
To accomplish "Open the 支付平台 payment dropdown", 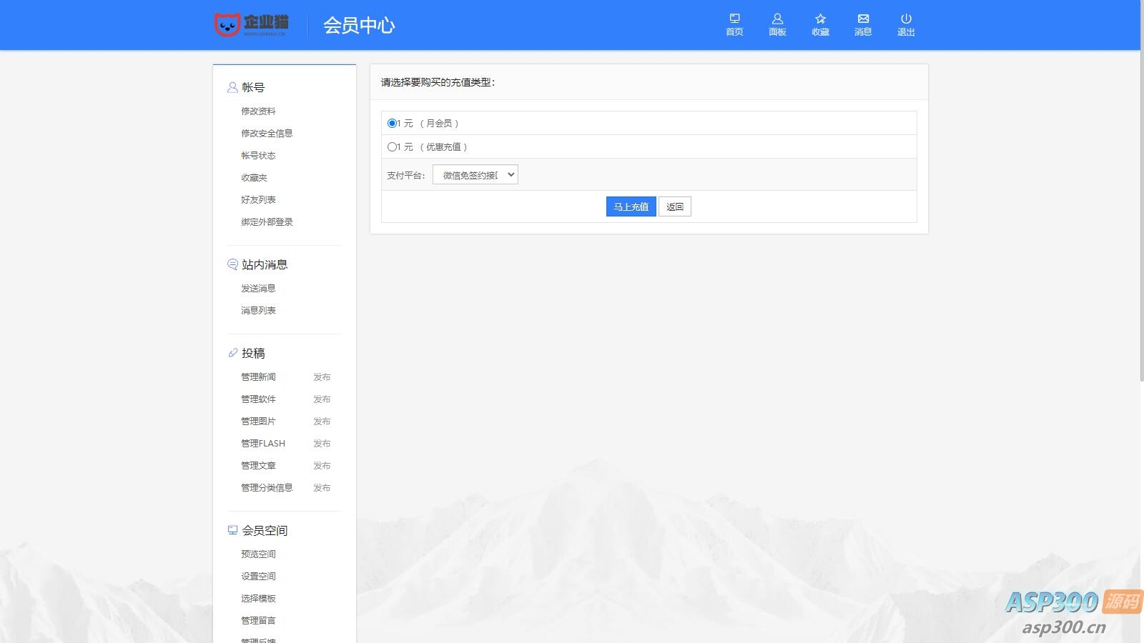I will [x=475, y=174].
